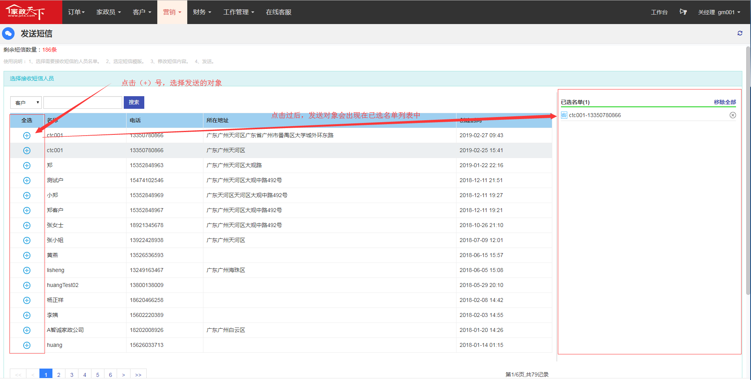
Task: Click the page vertical scrollbar
Action: 748,170
